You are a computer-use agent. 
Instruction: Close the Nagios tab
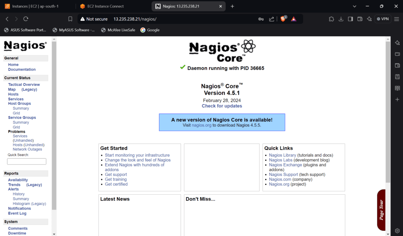tap(220, 6)
